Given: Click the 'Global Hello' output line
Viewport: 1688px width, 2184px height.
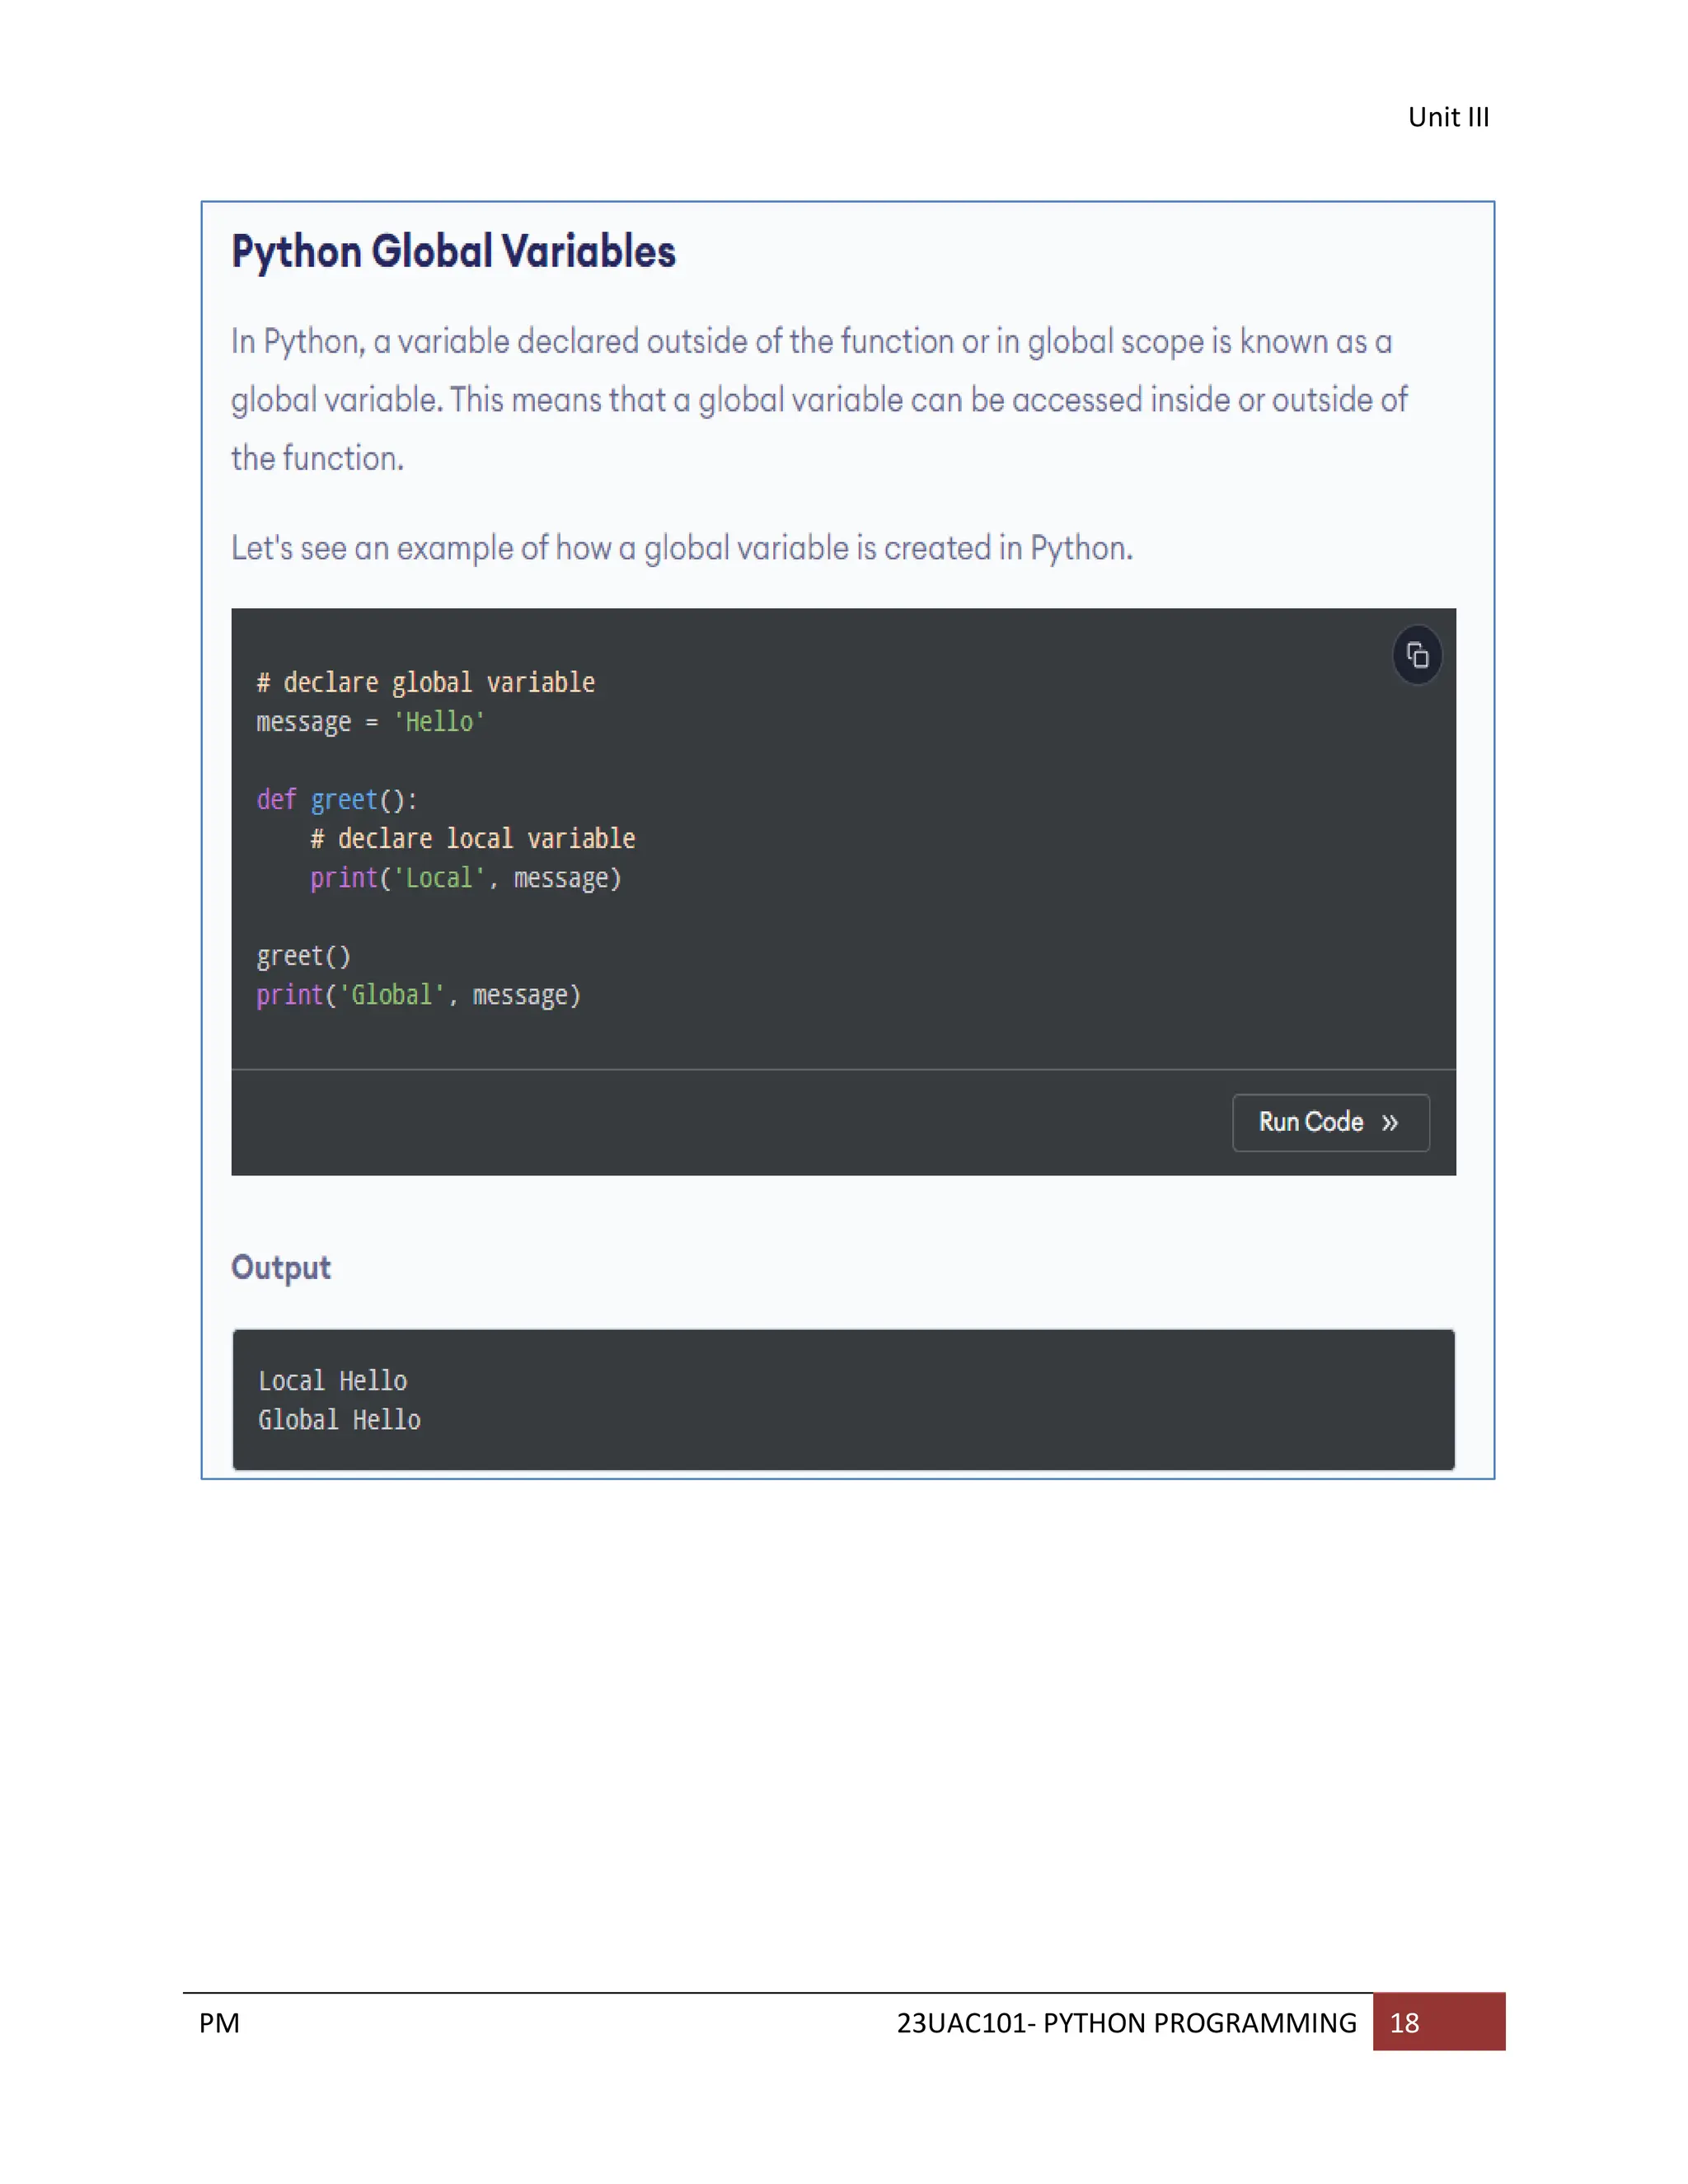Looking at the screenshot, I should coord(339,1420).
